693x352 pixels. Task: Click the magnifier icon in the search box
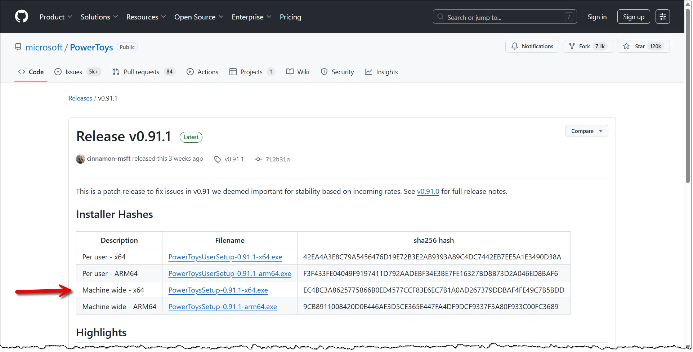pyautogui.click(x=440, y=17)
